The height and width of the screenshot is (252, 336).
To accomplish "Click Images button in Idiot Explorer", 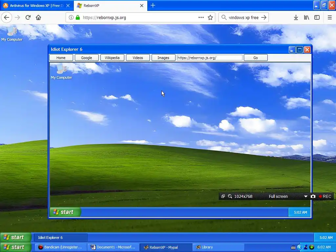I will pos(163,58).
